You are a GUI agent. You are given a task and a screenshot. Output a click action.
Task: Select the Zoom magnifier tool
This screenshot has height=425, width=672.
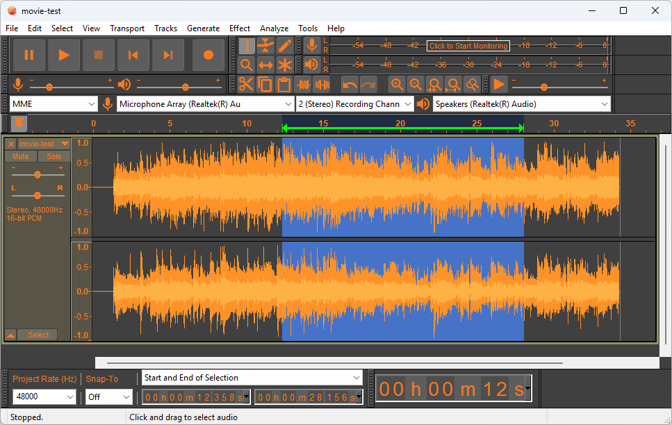point(247,65)
